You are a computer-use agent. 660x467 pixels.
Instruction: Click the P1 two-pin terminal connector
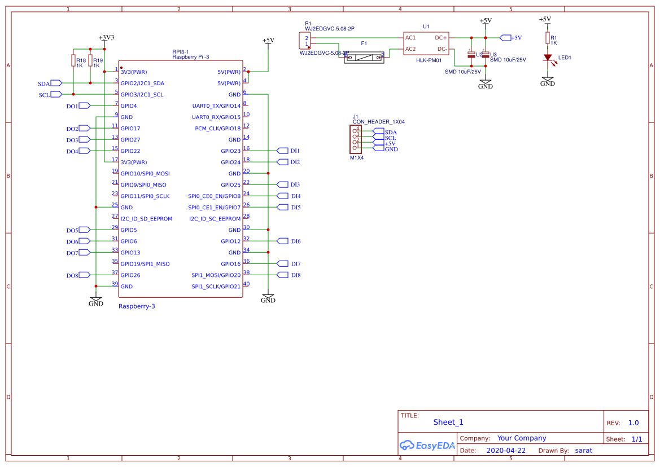point(305,41)
